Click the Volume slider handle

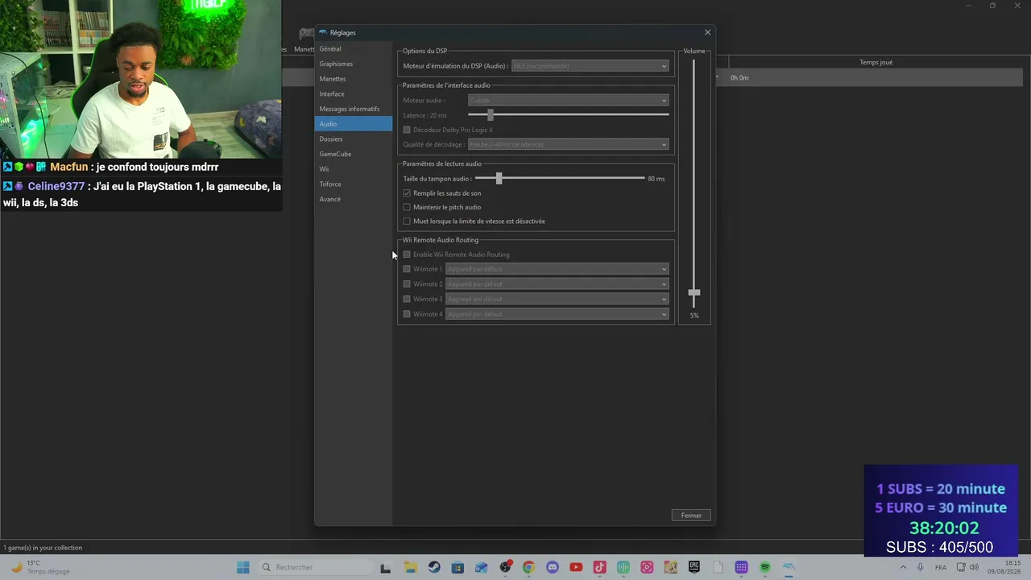coord(694,292)
